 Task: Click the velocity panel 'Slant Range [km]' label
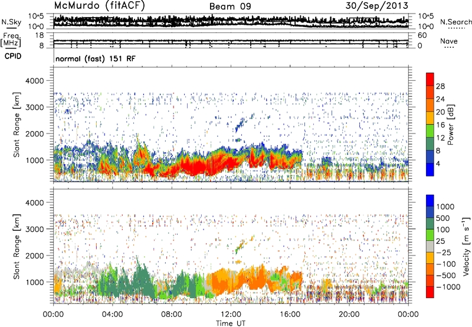[17, 247]
